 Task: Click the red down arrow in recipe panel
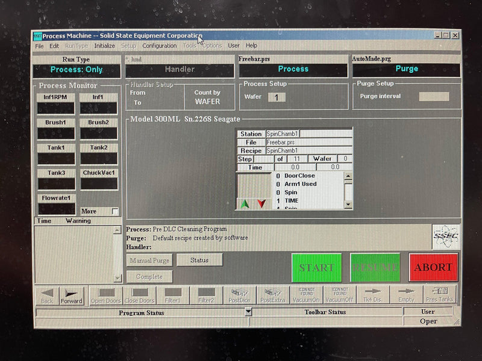click(x=261, y=203)
